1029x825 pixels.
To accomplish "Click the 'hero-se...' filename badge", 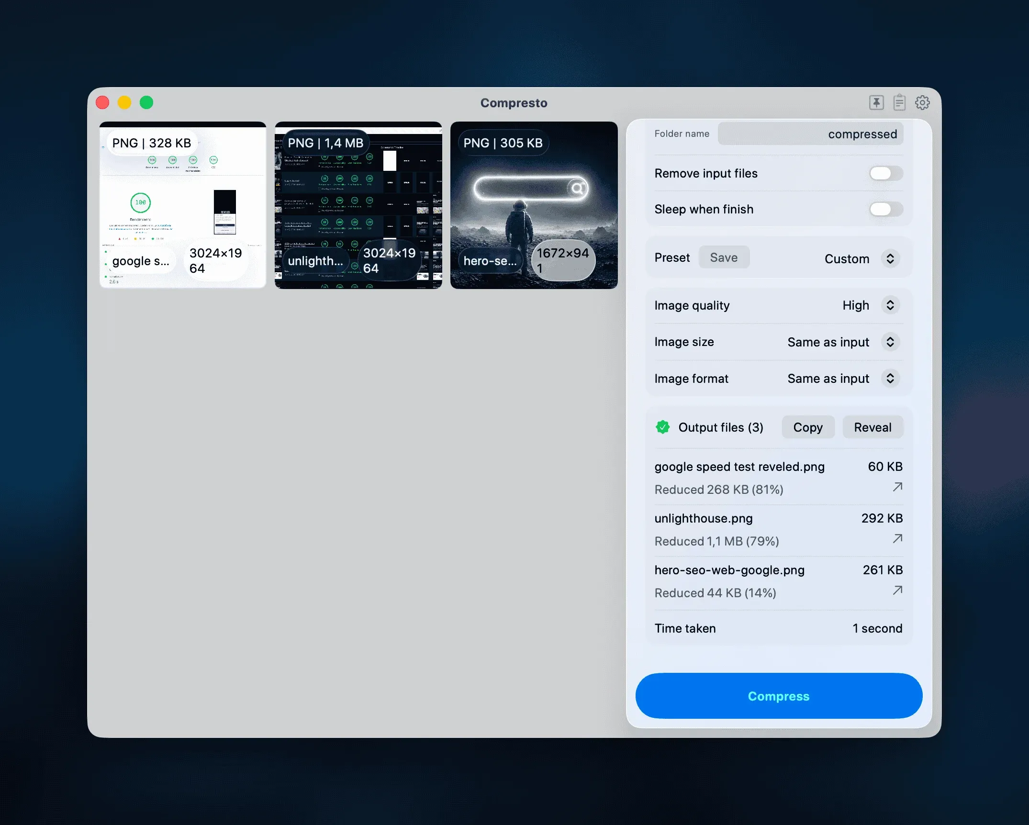I will (x=490, y=261).
